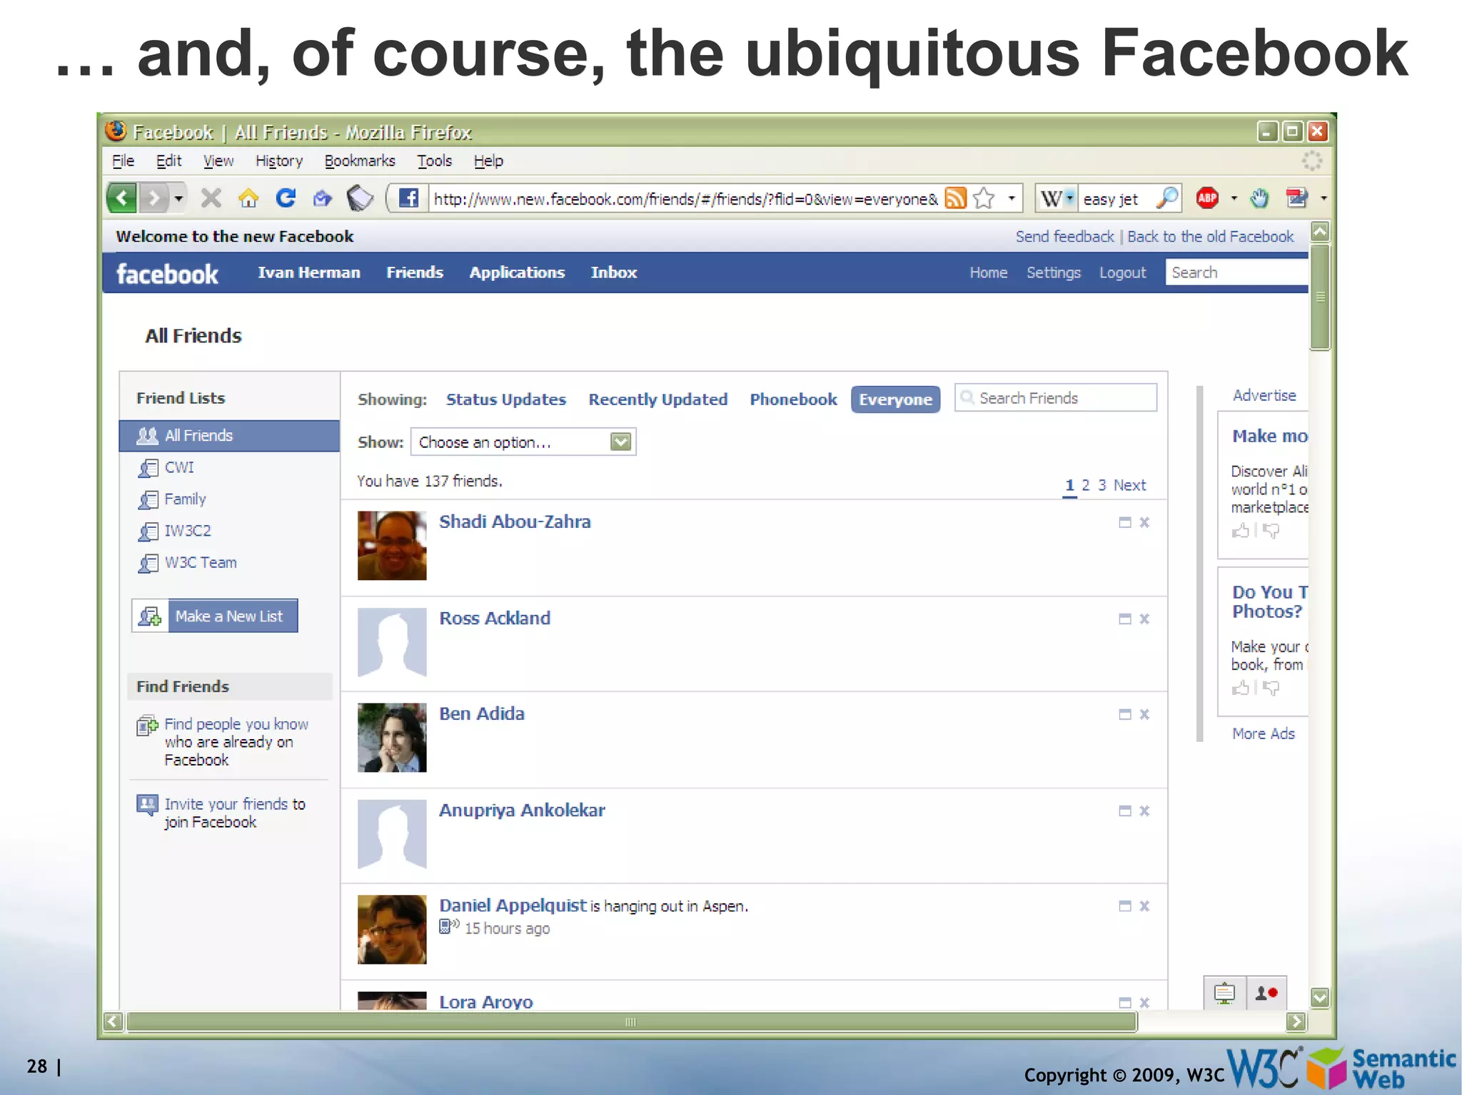Bookmark this page with the star icon
Screen dimensions: 1462x1095
pyautogui.click(x=984, y=198)
